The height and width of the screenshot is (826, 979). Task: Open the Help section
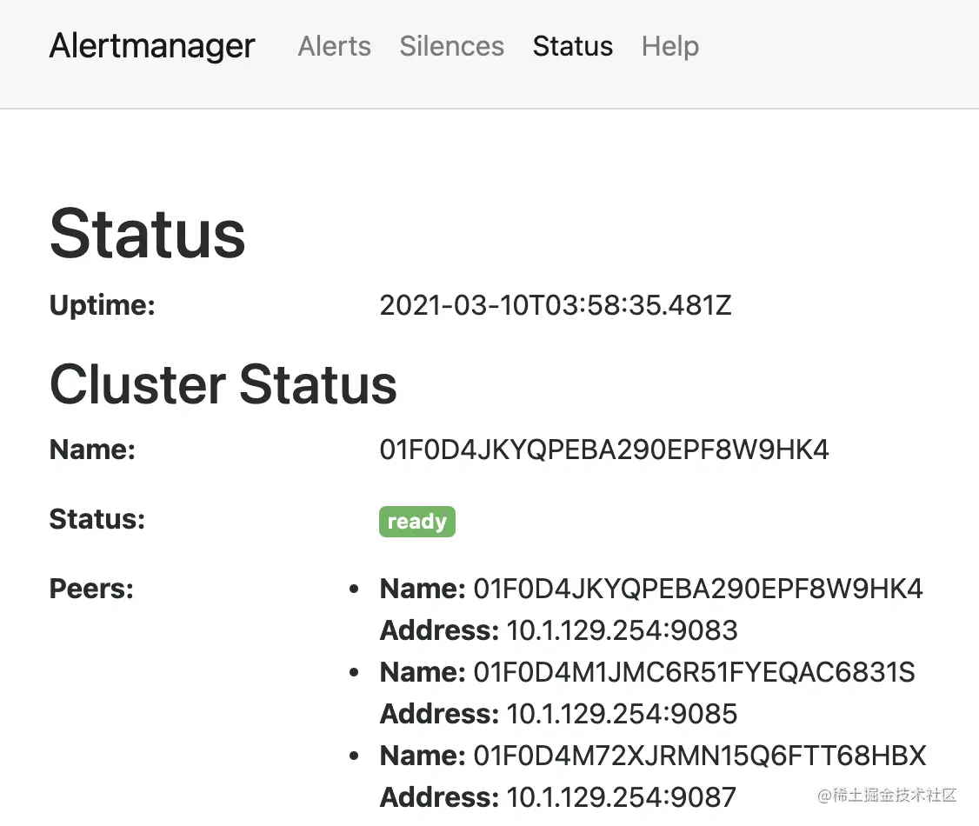pos(669,46)
